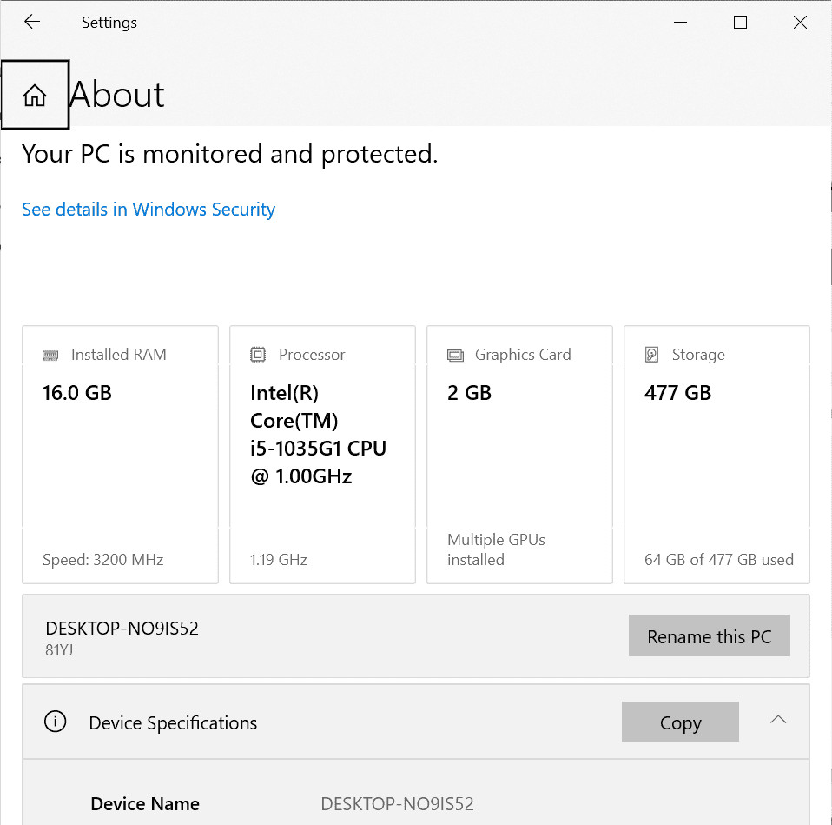This screenshot has height=825, width=832.
Task: Click the Graphics Card icon
Action: click(455, 355)
